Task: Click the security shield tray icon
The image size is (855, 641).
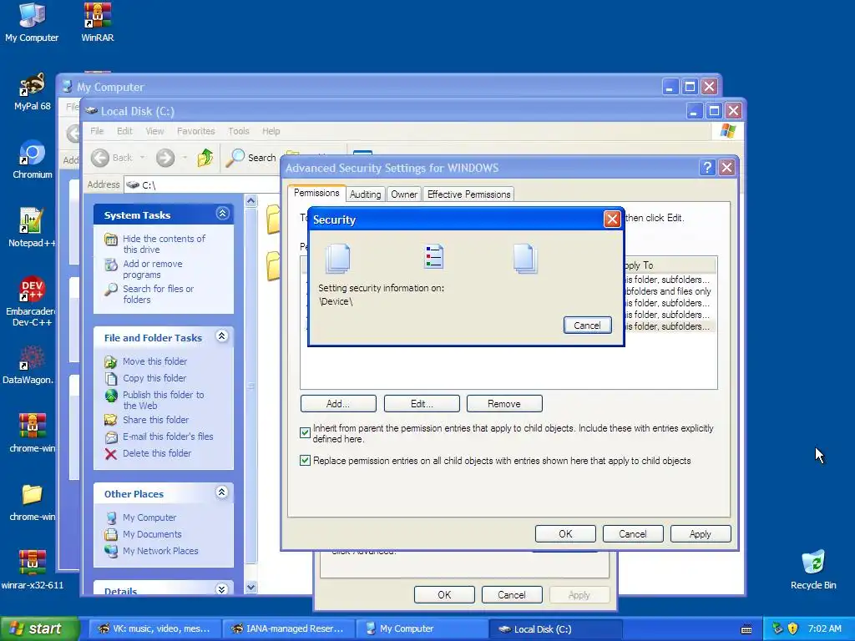Action: tap(793, 629)
